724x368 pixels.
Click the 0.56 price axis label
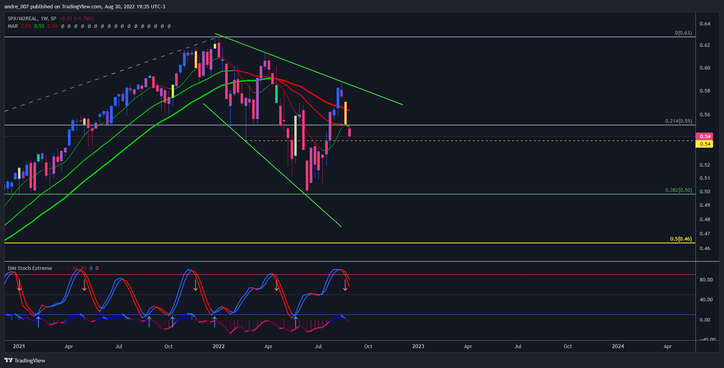[705, 115]
